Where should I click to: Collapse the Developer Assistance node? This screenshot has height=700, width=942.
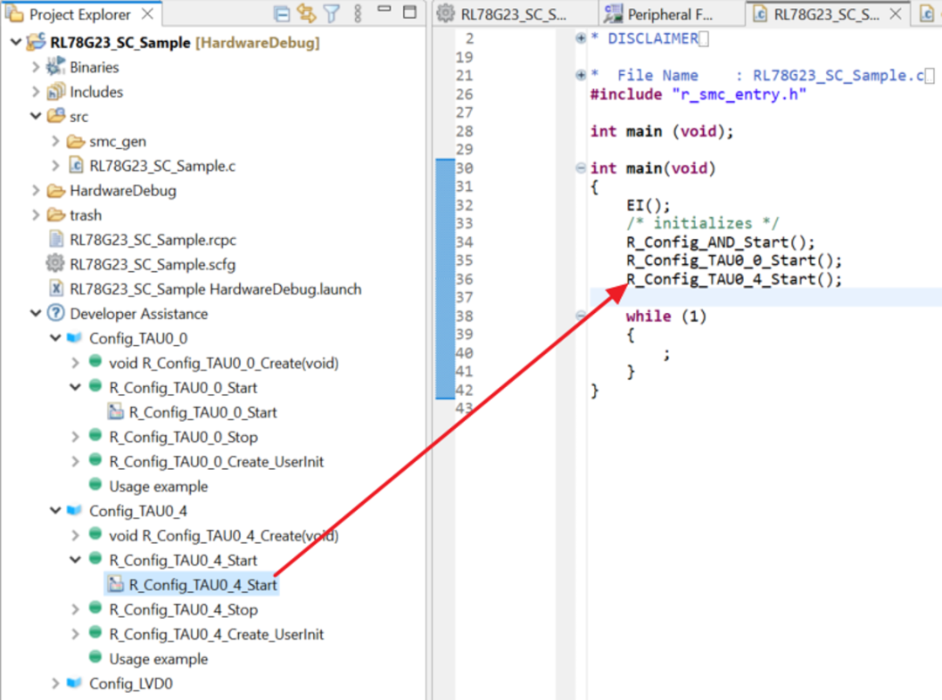[x=36, y=313]
